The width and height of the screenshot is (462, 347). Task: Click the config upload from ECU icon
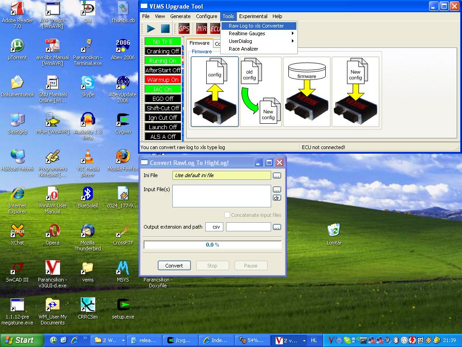[214, 92]
